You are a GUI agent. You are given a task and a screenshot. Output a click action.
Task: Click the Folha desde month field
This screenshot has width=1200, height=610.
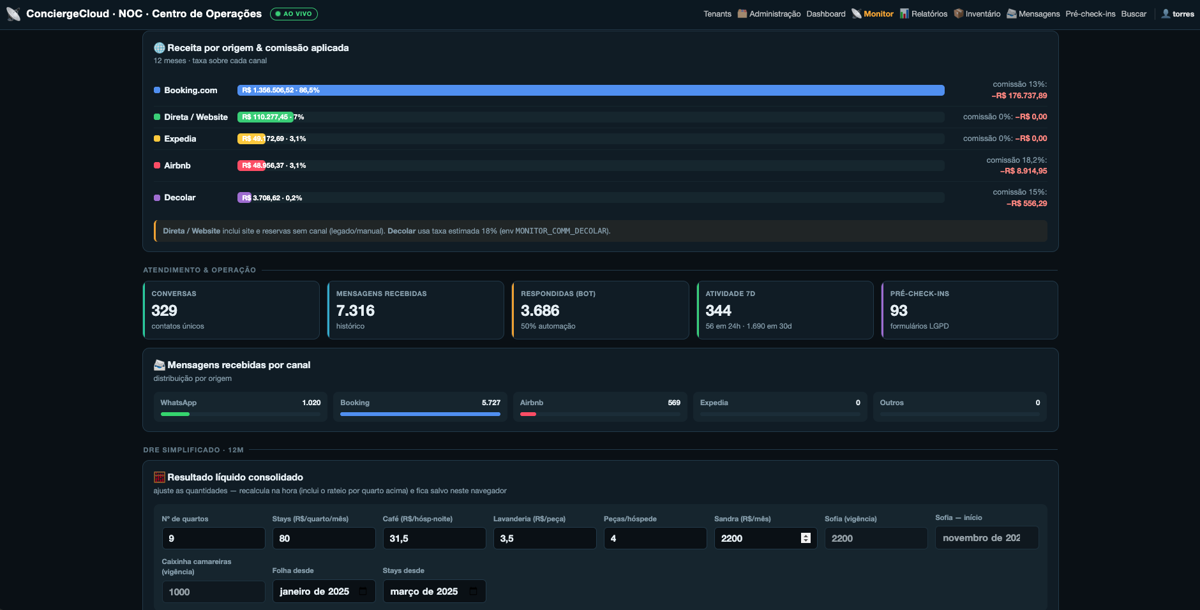tap(324, 591)
